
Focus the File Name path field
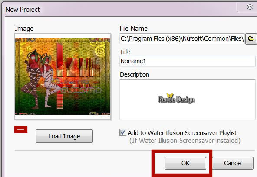[182, 39]
